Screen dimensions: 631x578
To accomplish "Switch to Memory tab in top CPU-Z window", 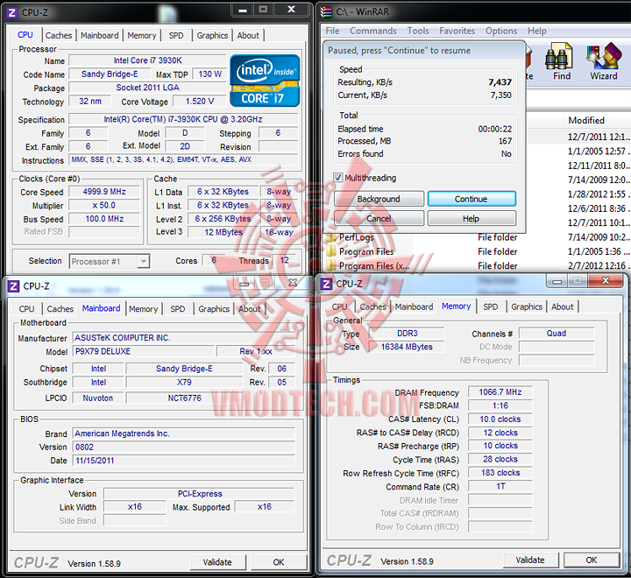I will click(x=142, y=35).
